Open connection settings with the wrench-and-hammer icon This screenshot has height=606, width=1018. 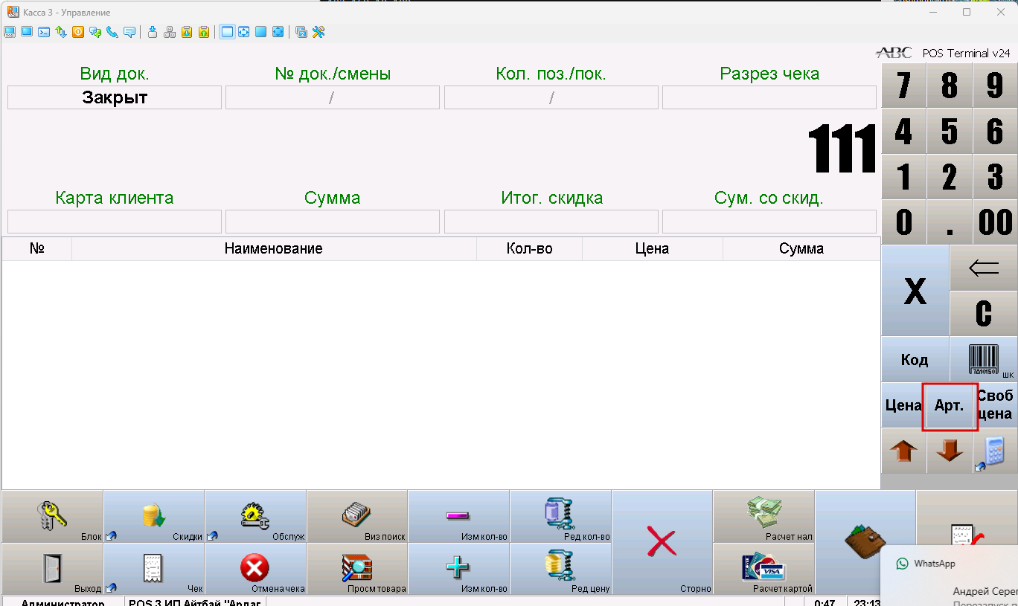point(318,32)
